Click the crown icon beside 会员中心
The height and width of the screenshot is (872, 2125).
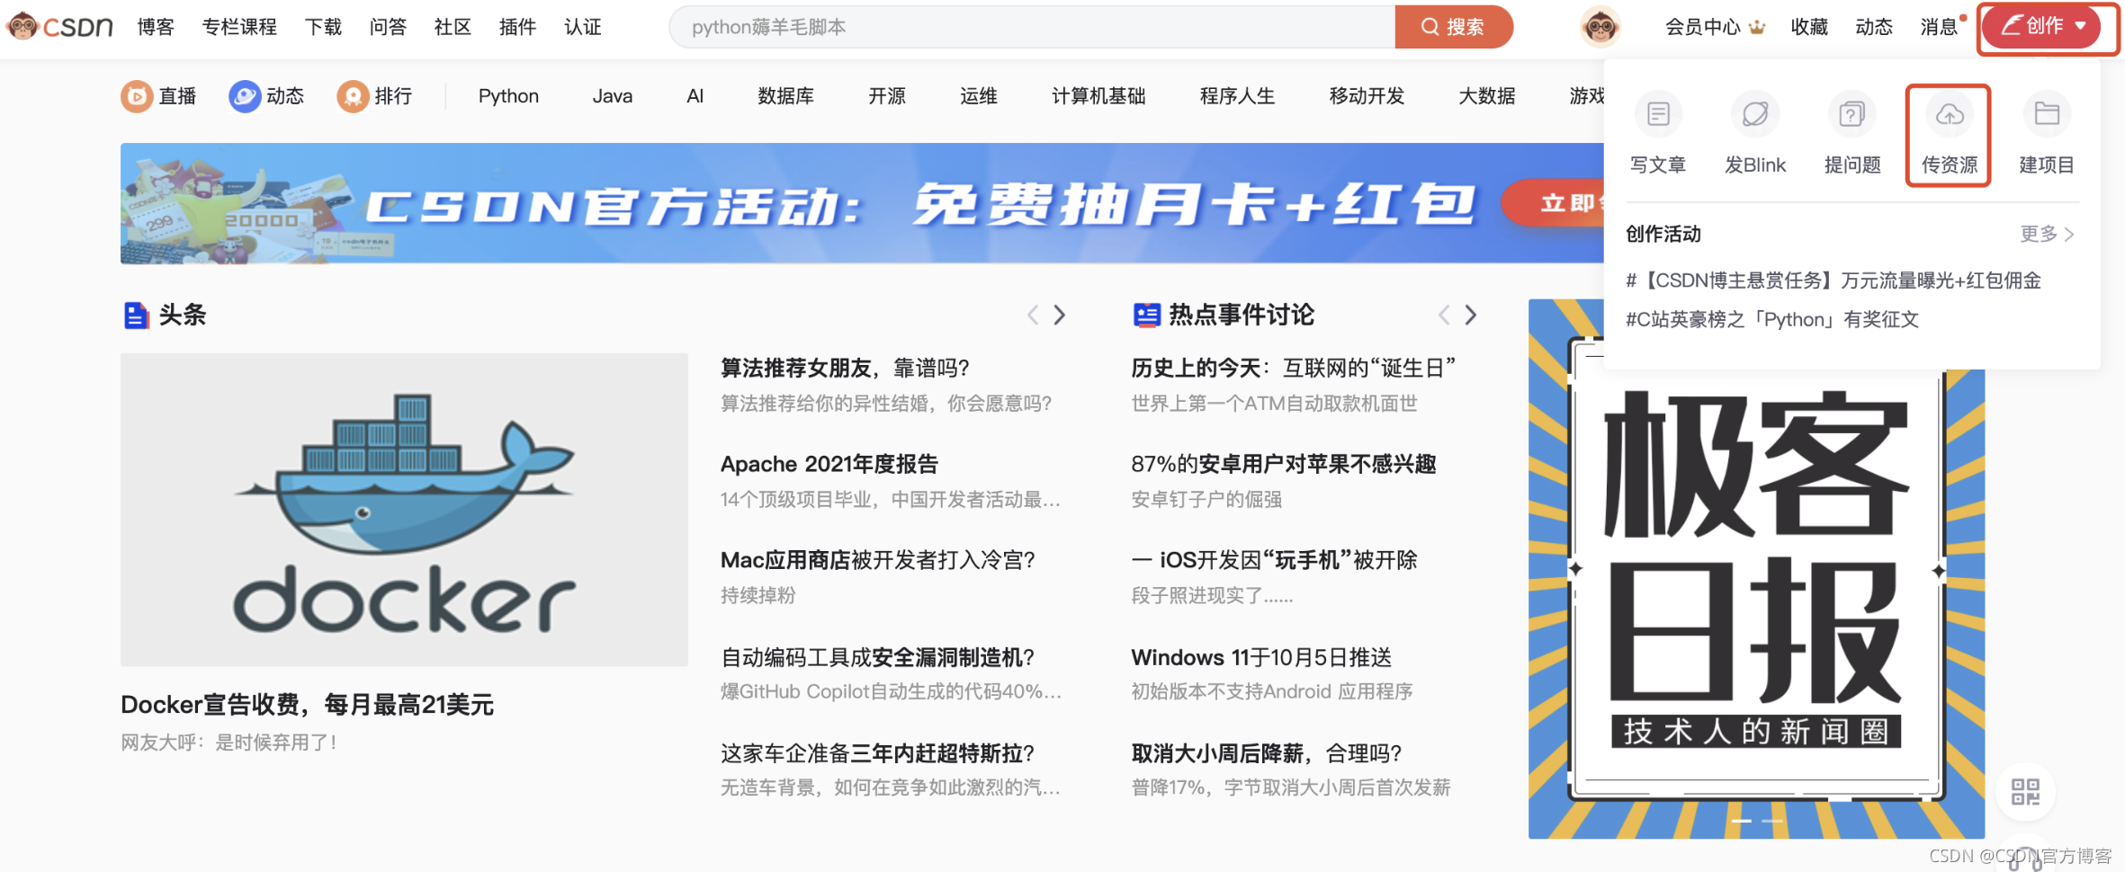[x=1757, y=27]
